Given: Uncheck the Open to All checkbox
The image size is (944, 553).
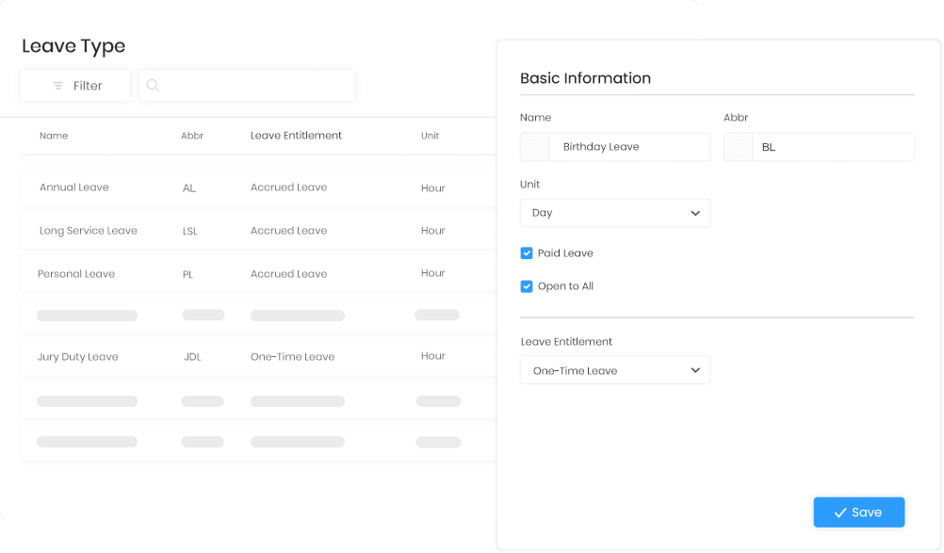Looking at the screenshot, I should (x=527, y=286).
